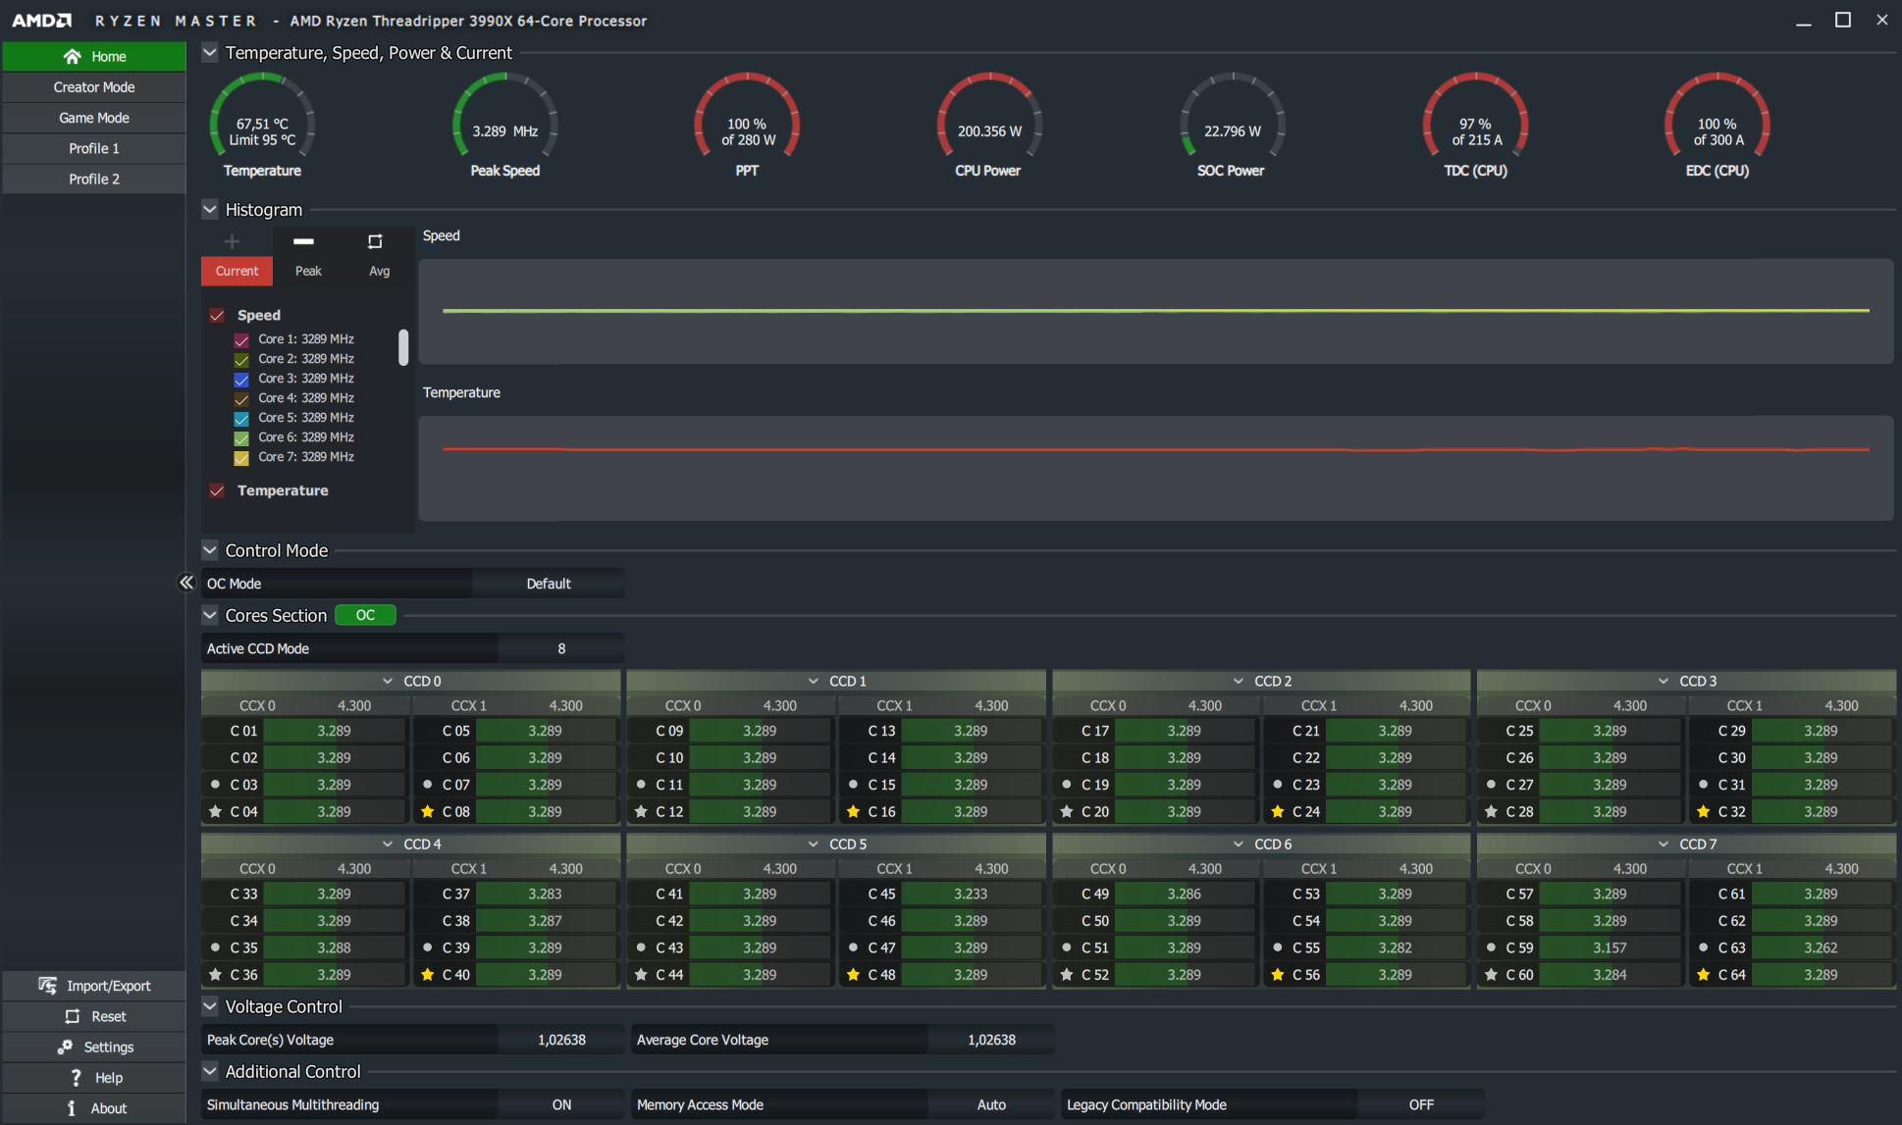Select the Avg histogram mode icon
The image size is (1902, 1125).
click(x=375, y=241)
